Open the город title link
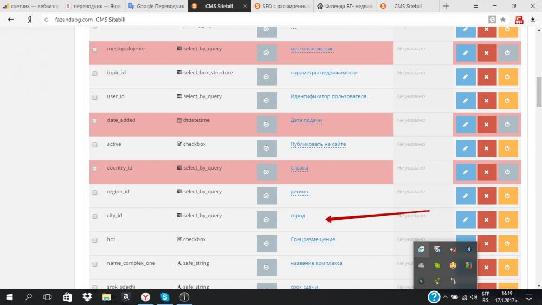 [297, 216]
